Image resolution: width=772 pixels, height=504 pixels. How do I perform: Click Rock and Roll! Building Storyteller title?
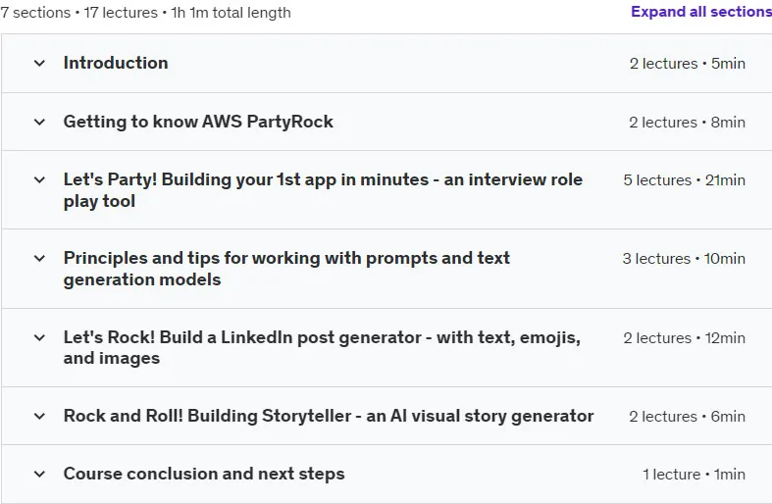coord(329,416)
